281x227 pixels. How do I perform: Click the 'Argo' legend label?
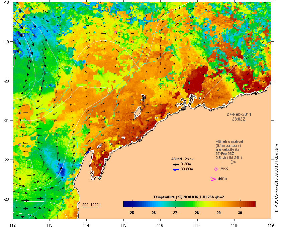[224, 169]
